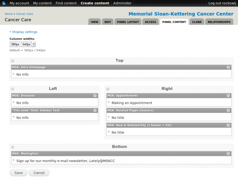Image resolution: width=238 pixels, height=179 pixels.
Task: Click Memorial Sloan-Kettering Cancer Center site title
Action: pos(181,14)
